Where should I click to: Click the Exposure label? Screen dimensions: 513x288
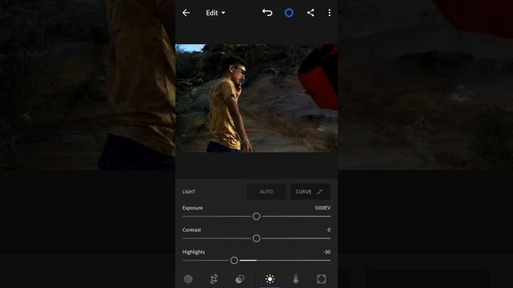(x=192, y=208)
